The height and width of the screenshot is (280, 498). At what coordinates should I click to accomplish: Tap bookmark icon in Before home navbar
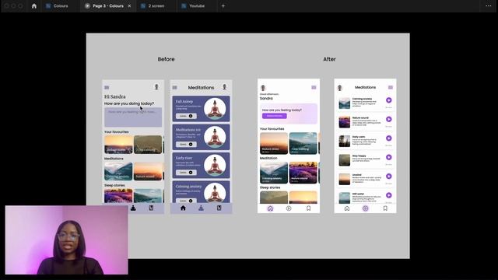coord(151,208)
